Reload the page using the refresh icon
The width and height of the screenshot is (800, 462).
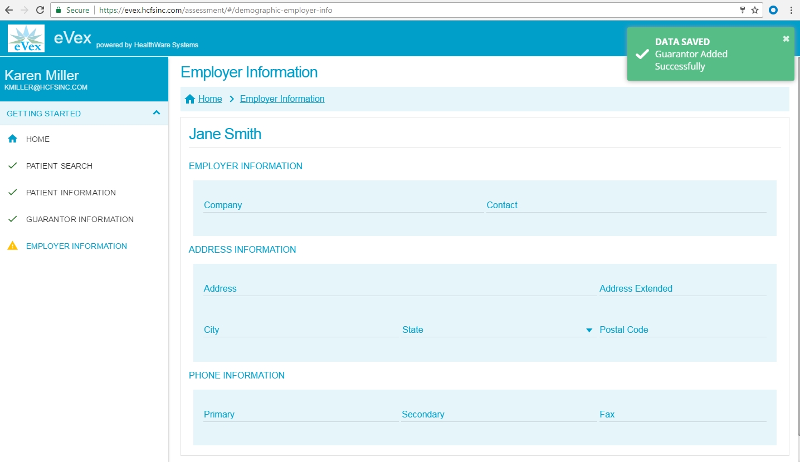40,10
